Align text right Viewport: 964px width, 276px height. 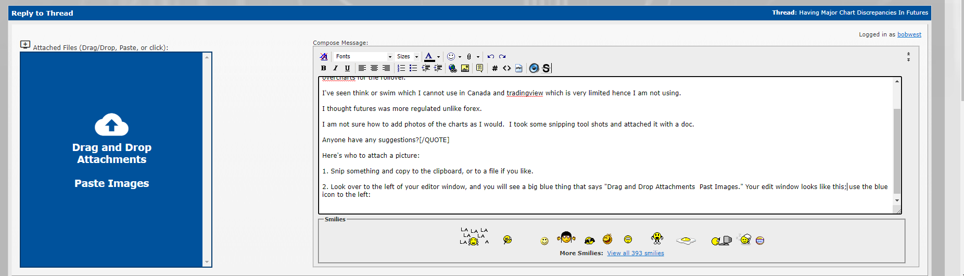tap(386, 68)
